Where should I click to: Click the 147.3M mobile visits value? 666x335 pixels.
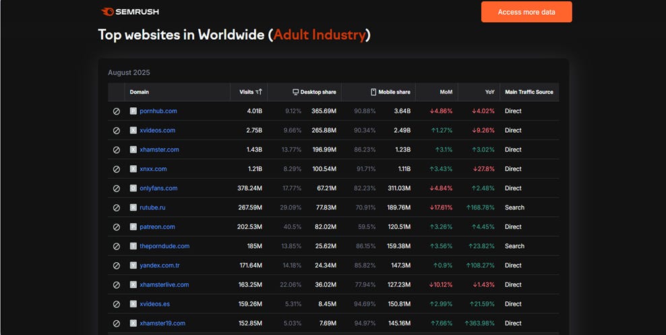[x=401, y=266]
